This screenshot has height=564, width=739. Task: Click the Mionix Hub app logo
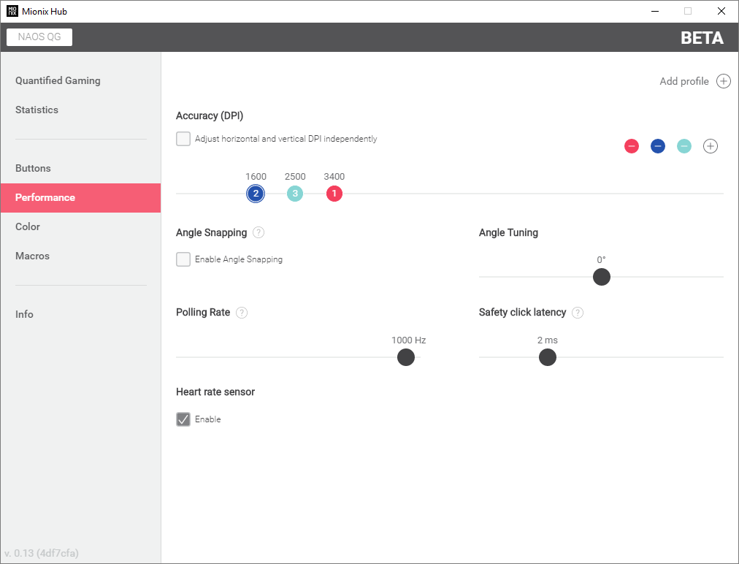[x=12, y=11]
